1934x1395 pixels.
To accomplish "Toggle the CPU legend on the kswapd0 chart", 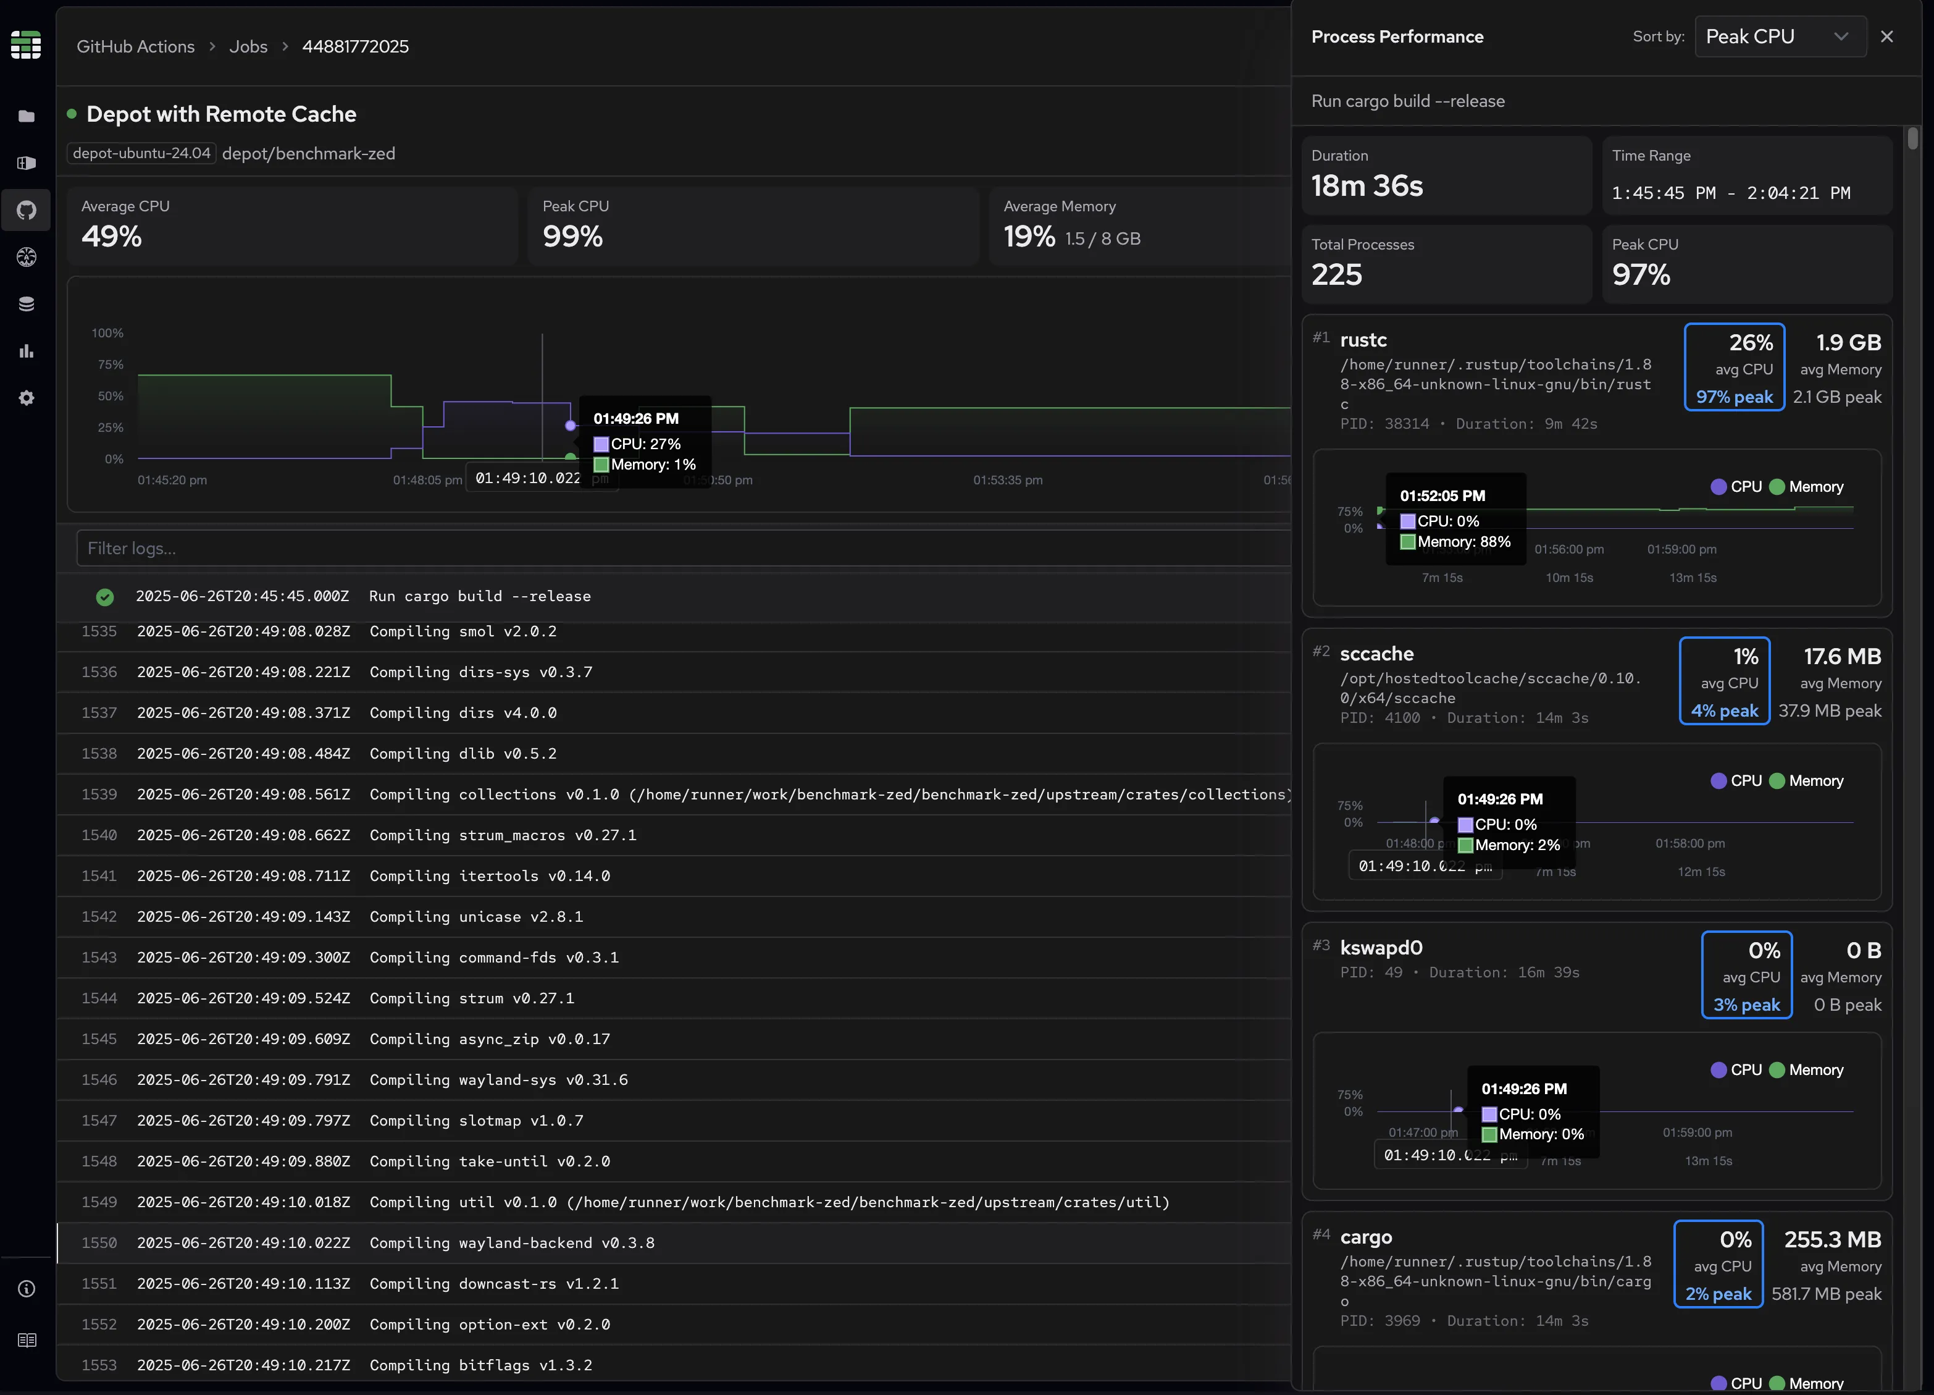I will tap(1737, 1069).
